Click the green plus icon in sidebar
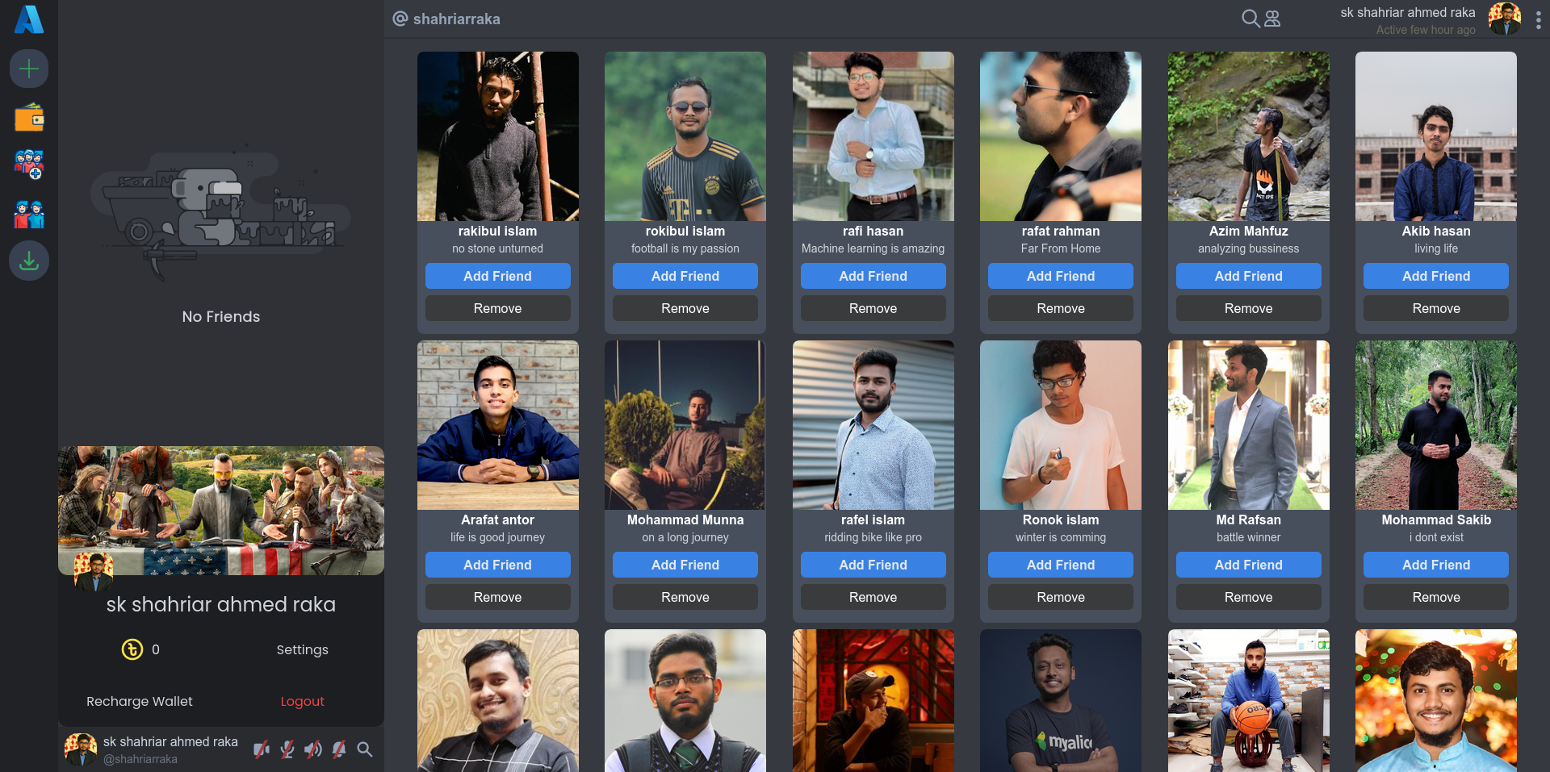 pyautogui.click(x=29, y=69)
